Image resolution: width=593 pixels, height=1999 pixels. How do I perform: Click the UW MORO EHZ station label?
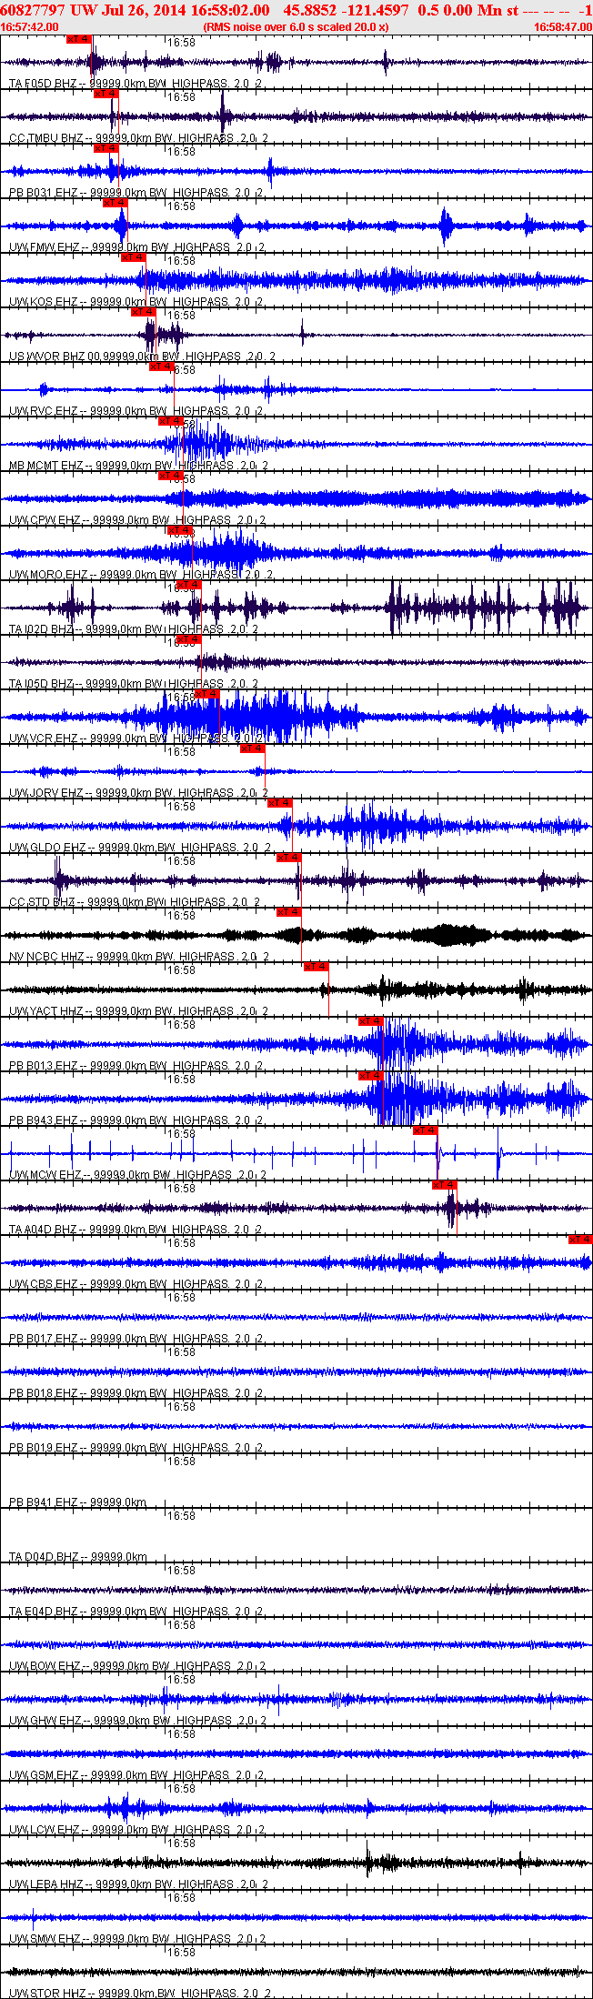click(48, 575)
